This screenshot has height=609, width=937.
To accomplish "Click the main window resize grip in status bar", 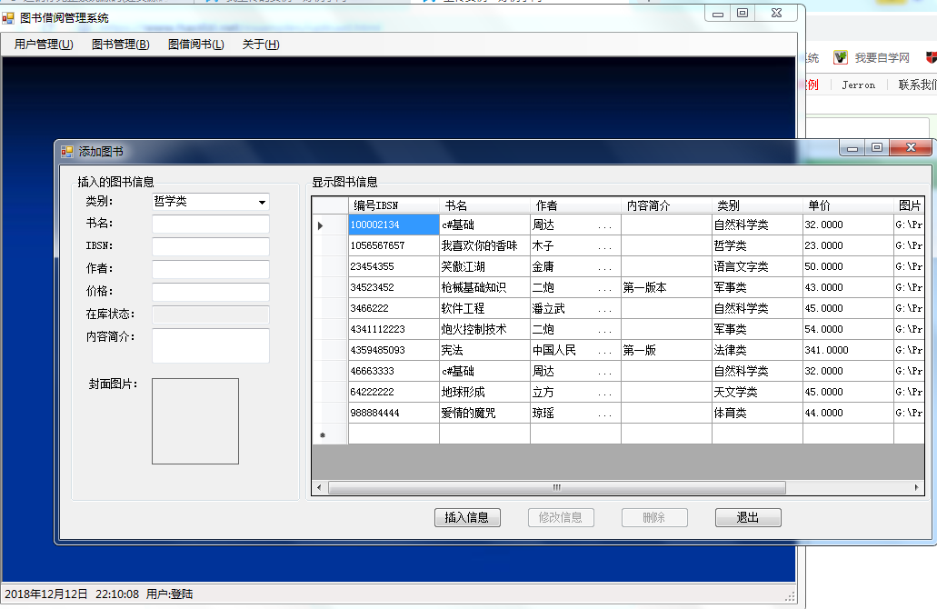I will click(x=790, y=596).
